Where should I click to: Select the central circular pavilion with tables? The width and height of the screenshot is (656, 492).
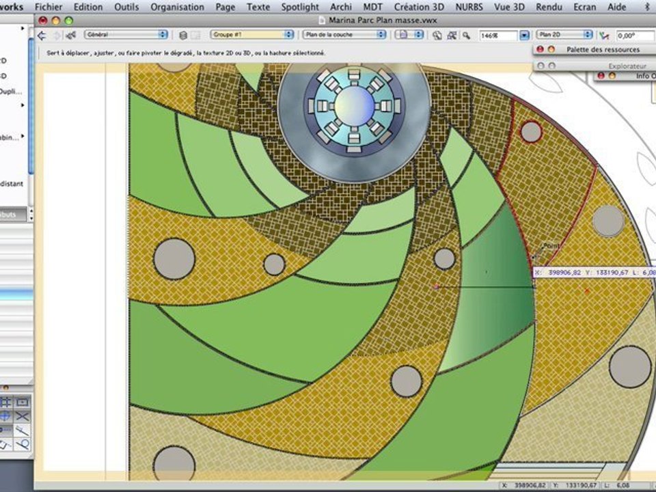click(x=354, y=108)
